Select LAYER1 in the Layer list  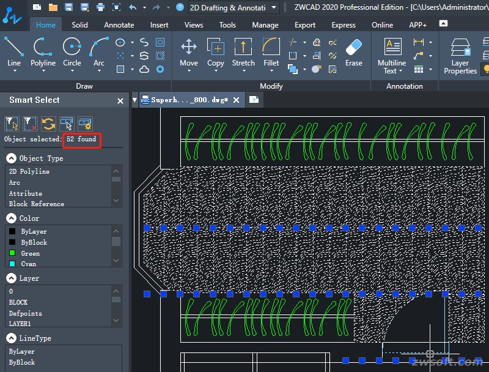pyautogui.click(x=20, y=324)
